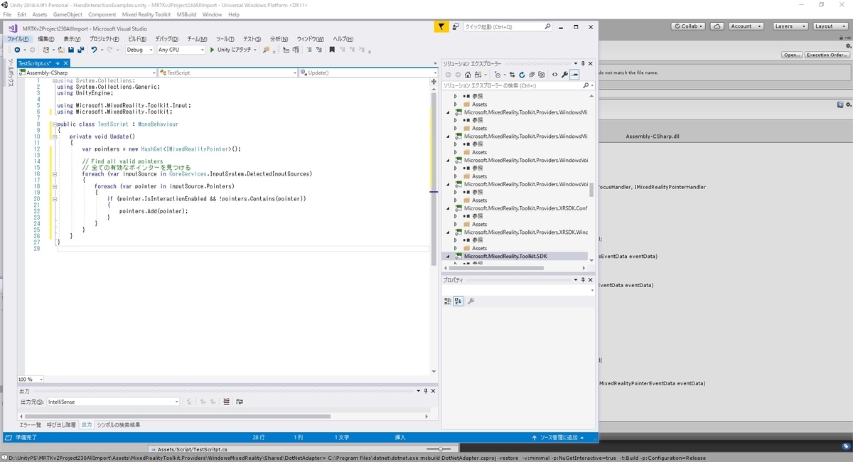Click the Save icon in Visual Studio toolbar
Viewport: 853px width, 462px height.
(x=71, y=50)
